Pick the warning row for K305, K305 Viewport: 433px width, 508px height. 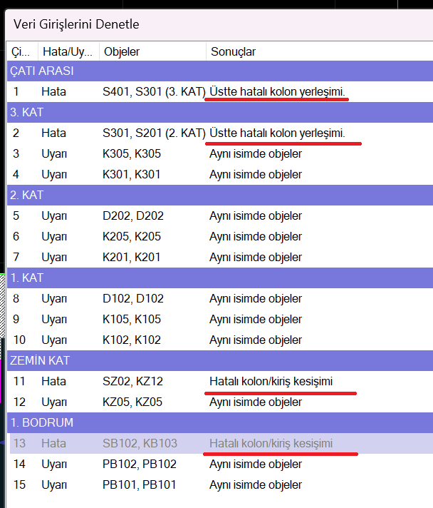pos(132,154)
